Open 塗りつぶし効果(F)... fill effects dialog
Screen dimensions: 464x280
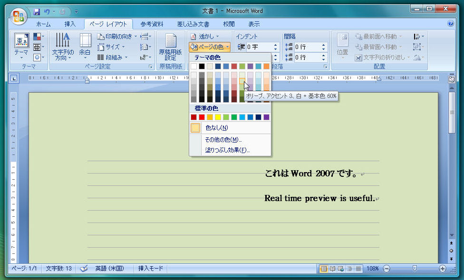point(230,150)
